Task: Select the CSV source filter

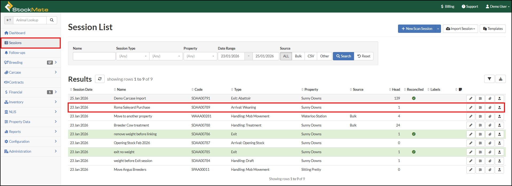Action: [311, 56]
